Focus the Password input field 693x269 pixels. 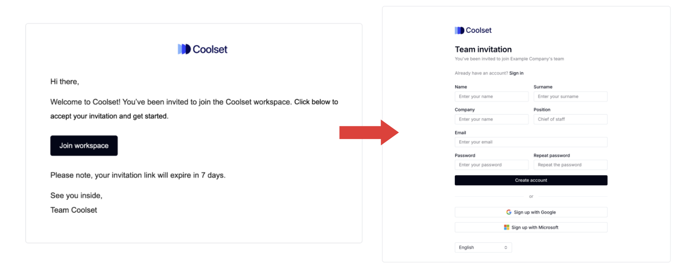pyautogui.click(x=491, y=165)
